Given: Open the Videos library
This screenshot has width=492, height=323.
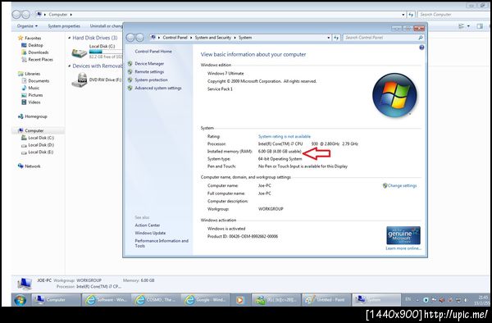Looking at the screenshot, I should tap(31, 102).
